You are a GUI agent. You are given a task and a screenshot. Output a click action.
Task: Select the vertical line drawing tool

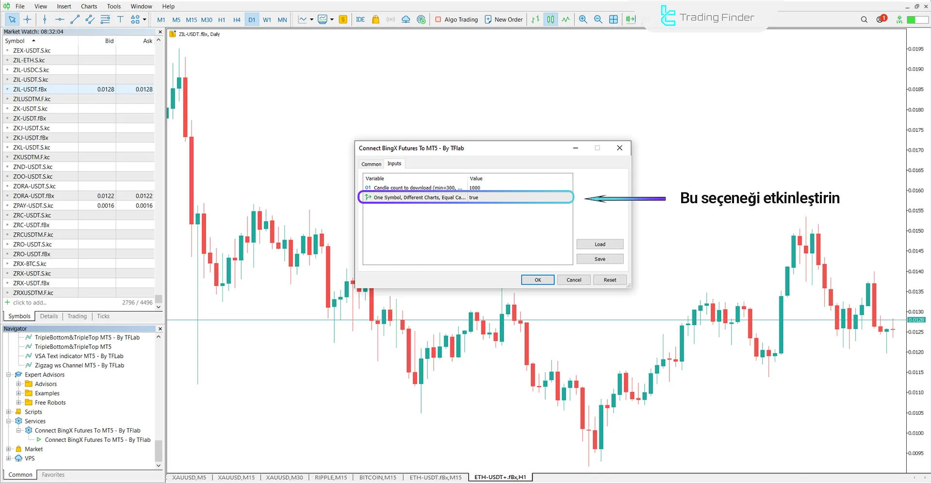point(45,19)
